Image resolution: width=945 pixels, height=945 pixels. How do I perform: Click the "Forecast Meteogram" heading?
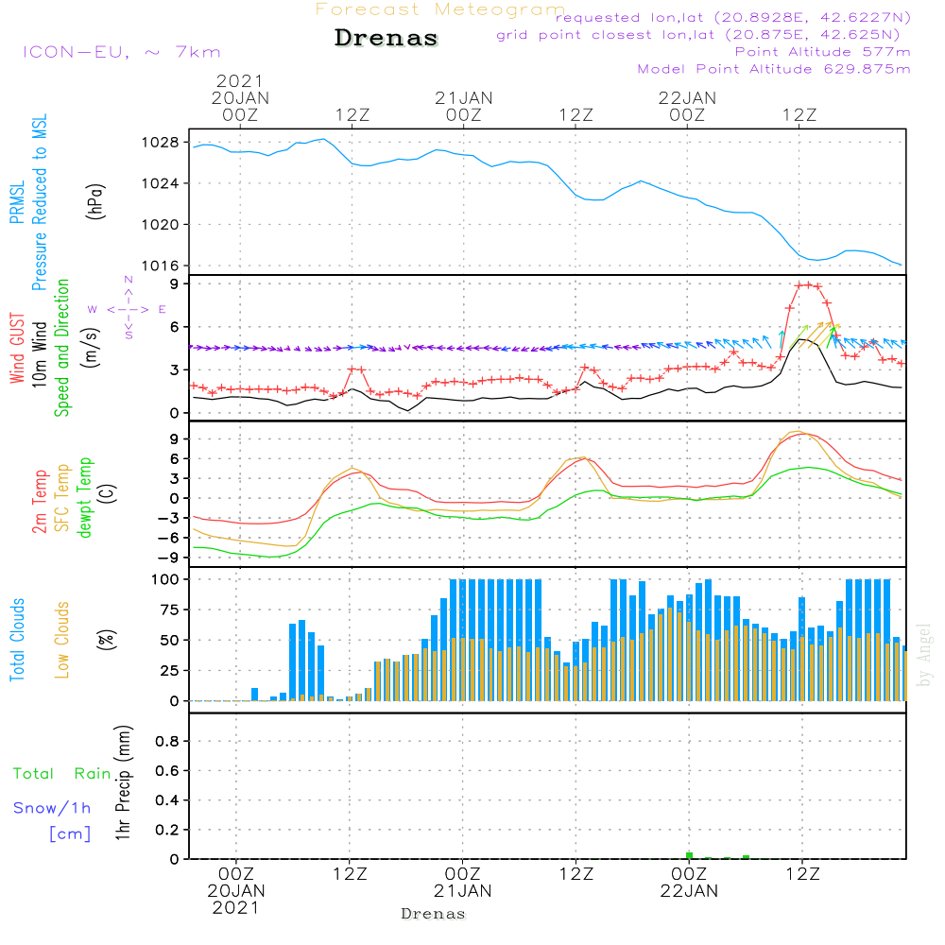pyautogui.click(x=440, y=9)
